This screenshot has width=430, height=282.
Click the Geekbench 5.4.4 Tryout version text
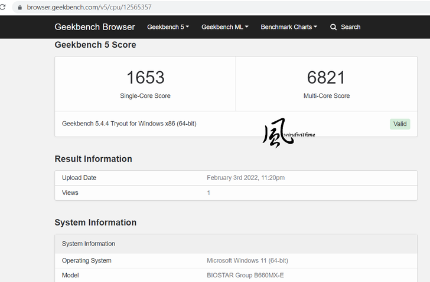pos(129,124)
